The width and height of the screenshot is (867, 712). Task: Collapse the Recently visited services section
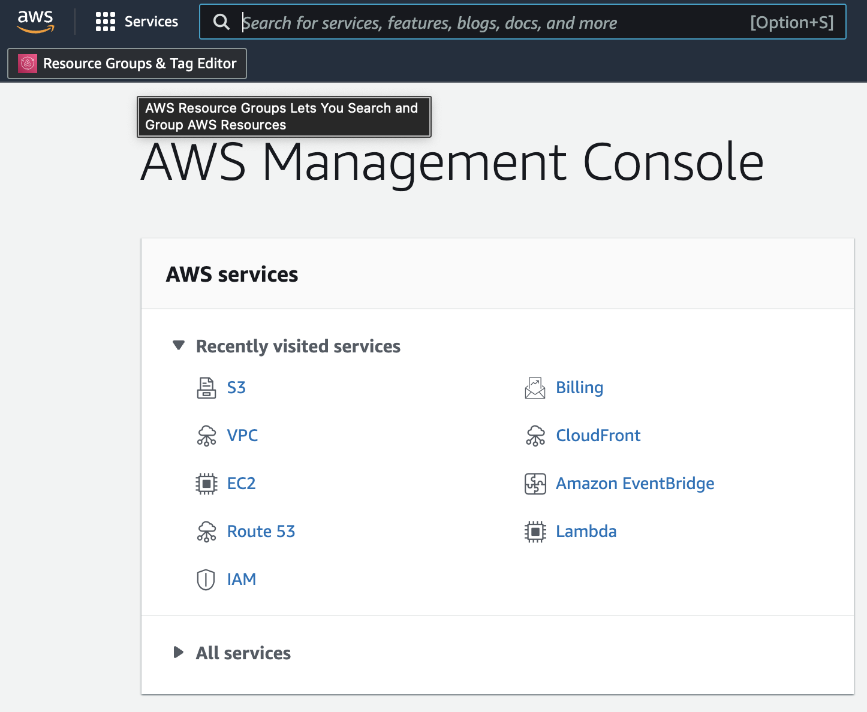point(179,346)
